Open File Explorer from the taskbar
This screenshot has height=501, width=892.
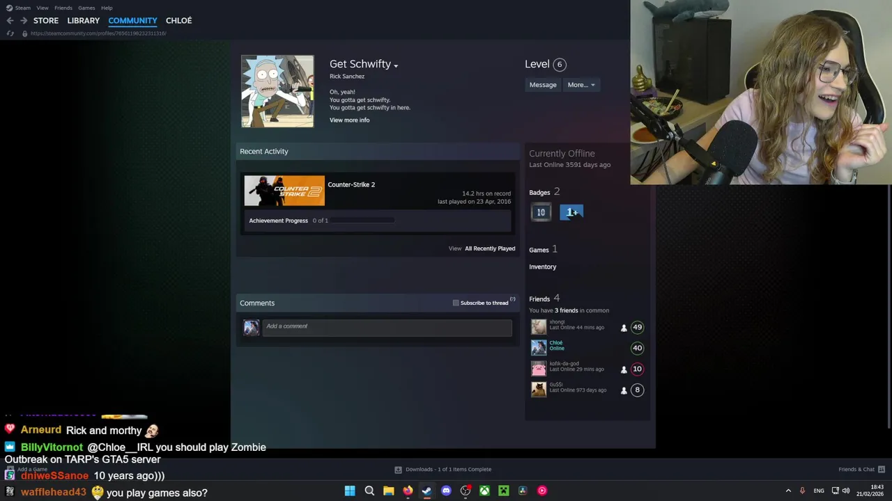(388, 491)
